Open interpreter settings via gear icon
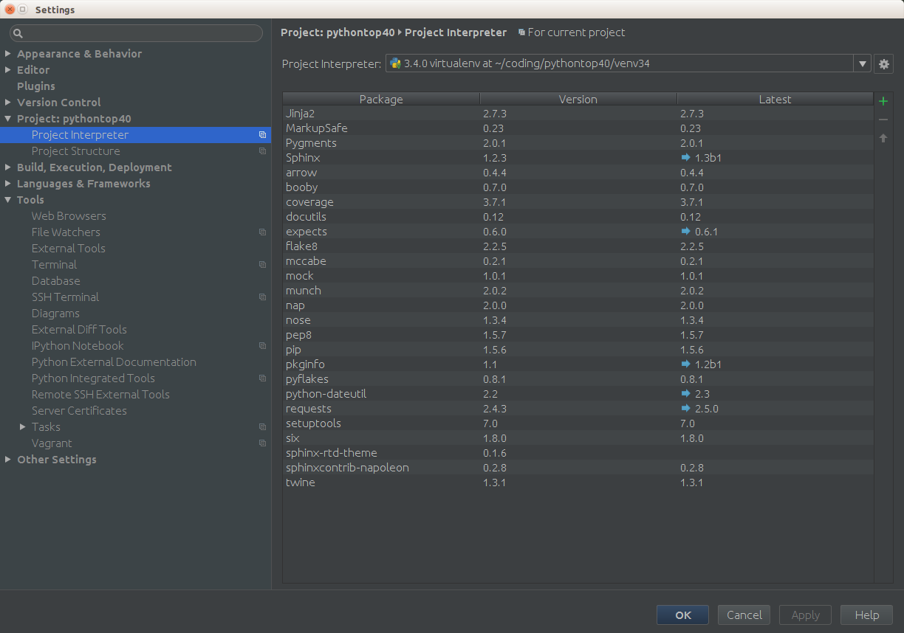 [883, 63]
